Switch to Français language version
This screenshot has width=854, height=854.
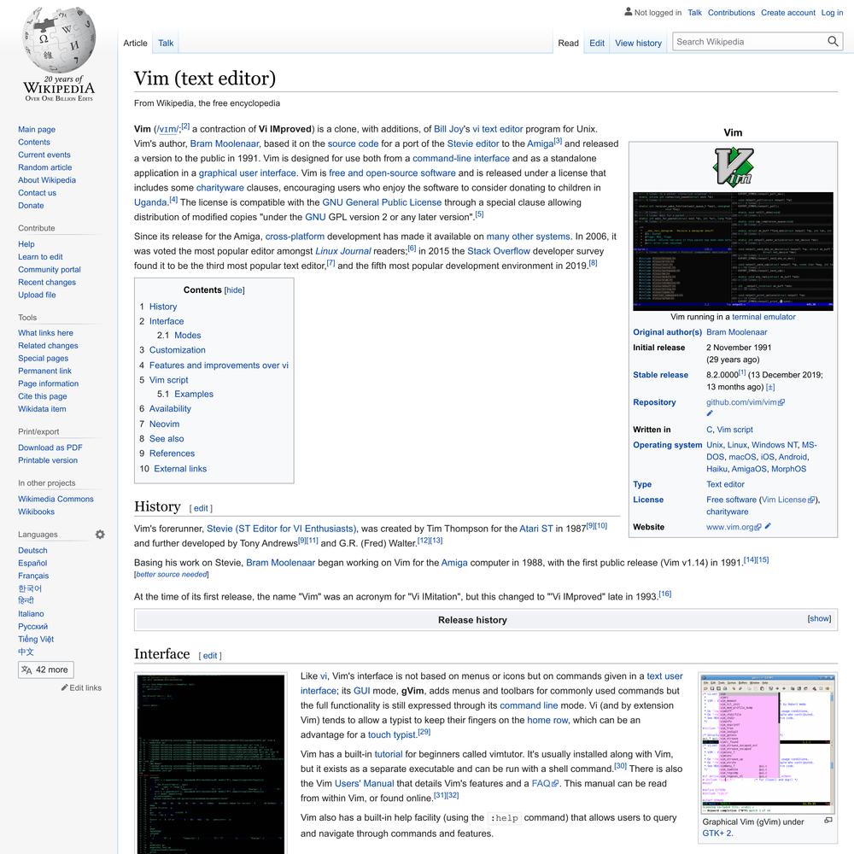(x=33, y=576)
